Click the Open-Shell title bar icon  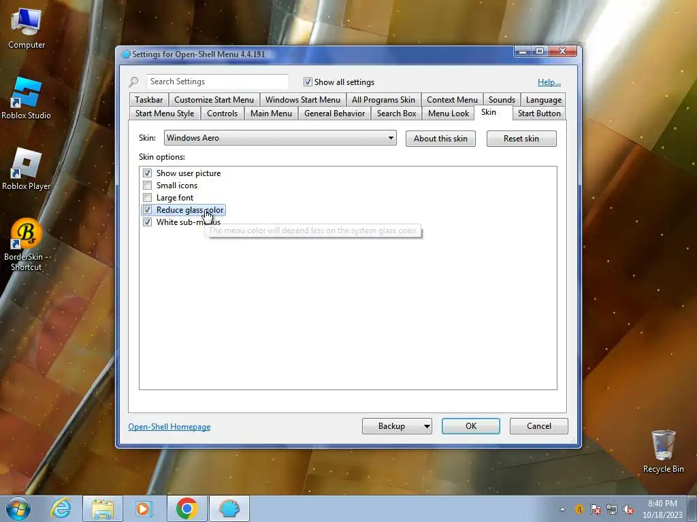pos(126,54)
